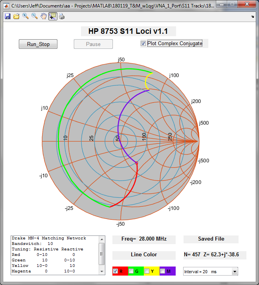
Task: Click the j50 label atop Smith chart
Action: pos(121,60)
